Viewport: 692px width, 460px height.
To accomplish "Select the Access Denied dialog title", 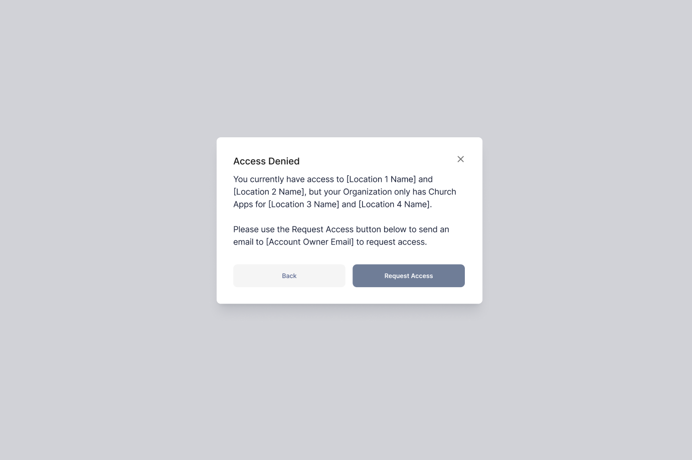I will (266, 161).
